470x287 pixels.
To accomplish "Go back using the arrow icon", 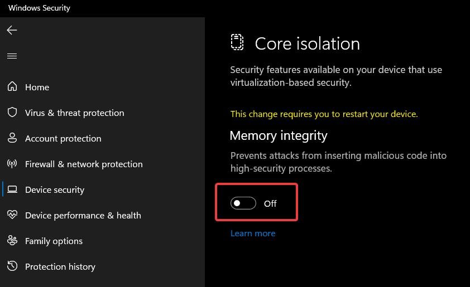I will pos(12,30).
